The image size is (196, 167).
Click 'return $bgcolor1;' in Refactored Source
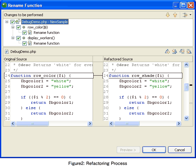click(x=151, y=102)
